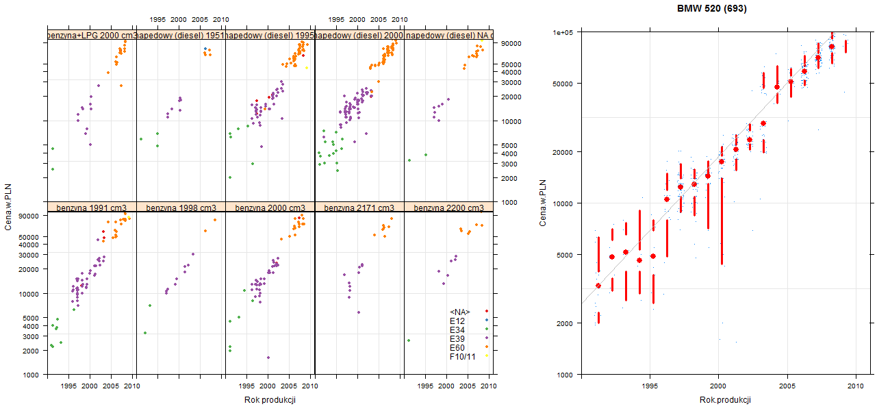The height and width of the screenshot is (411, 890).
Task: Click the "Rok.produkcji" x-axis label of the BMW 520 plot
Action: click(726, 400)
